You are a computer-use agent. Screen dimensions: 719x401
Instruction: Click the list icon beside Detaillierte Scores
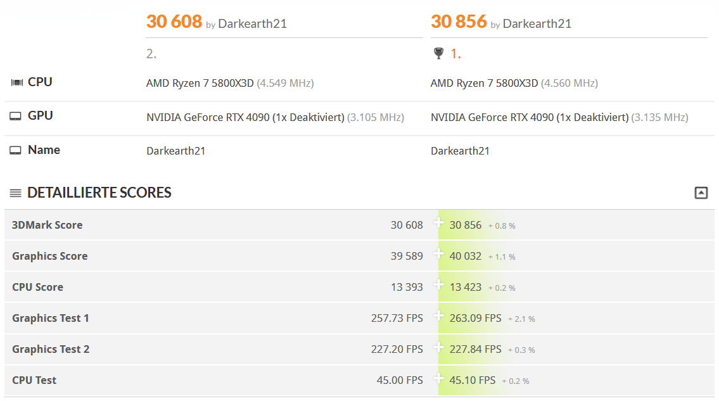click(x=16, y=193)
